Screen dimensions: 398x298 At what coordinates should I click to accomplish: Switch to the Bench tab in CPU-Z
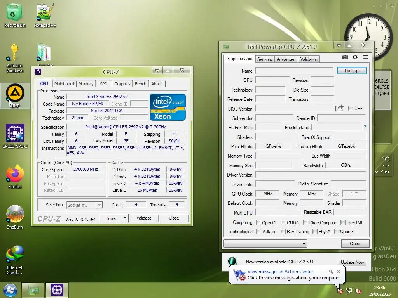pyautogui.click(x=140, y=84)
